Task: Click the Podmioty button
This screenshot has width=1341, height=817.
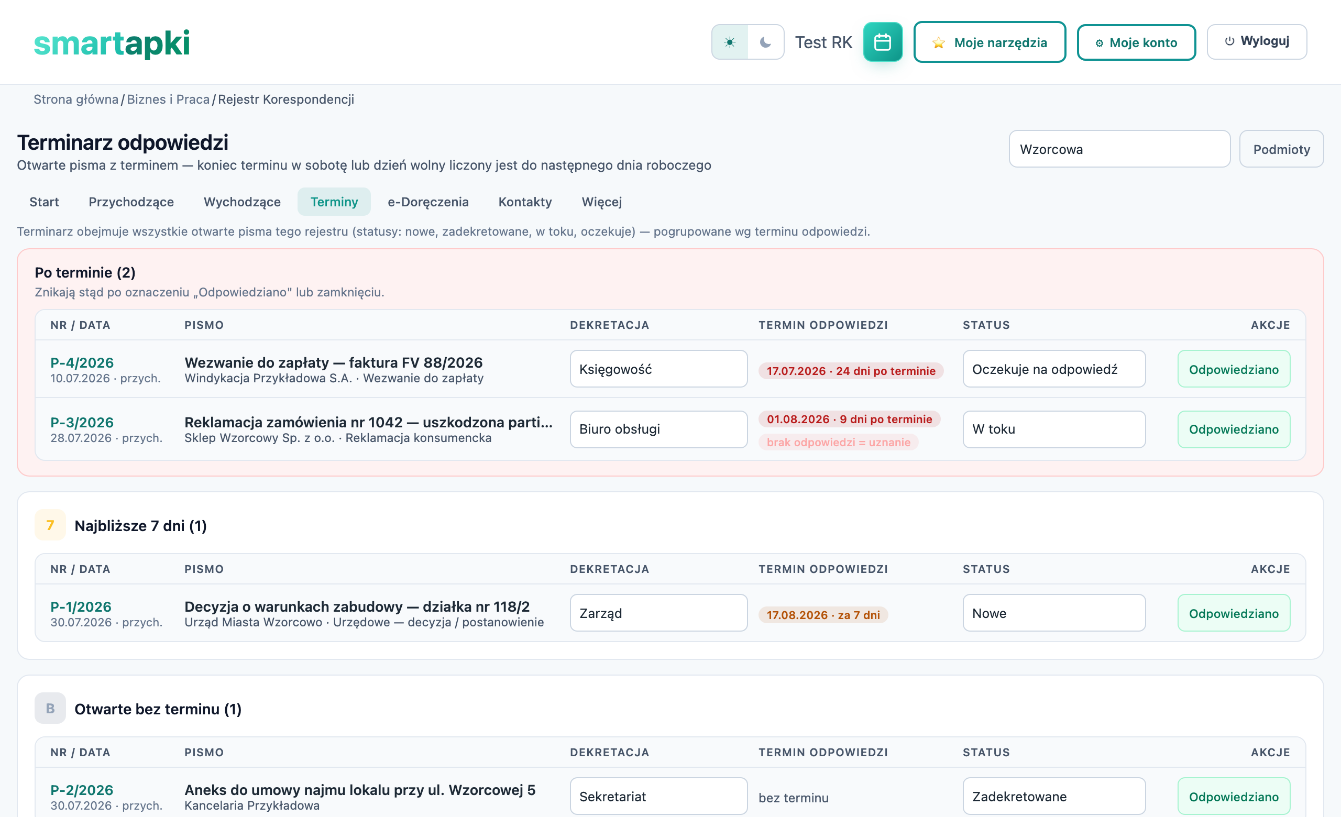Action: click(x=1281, y=149)
